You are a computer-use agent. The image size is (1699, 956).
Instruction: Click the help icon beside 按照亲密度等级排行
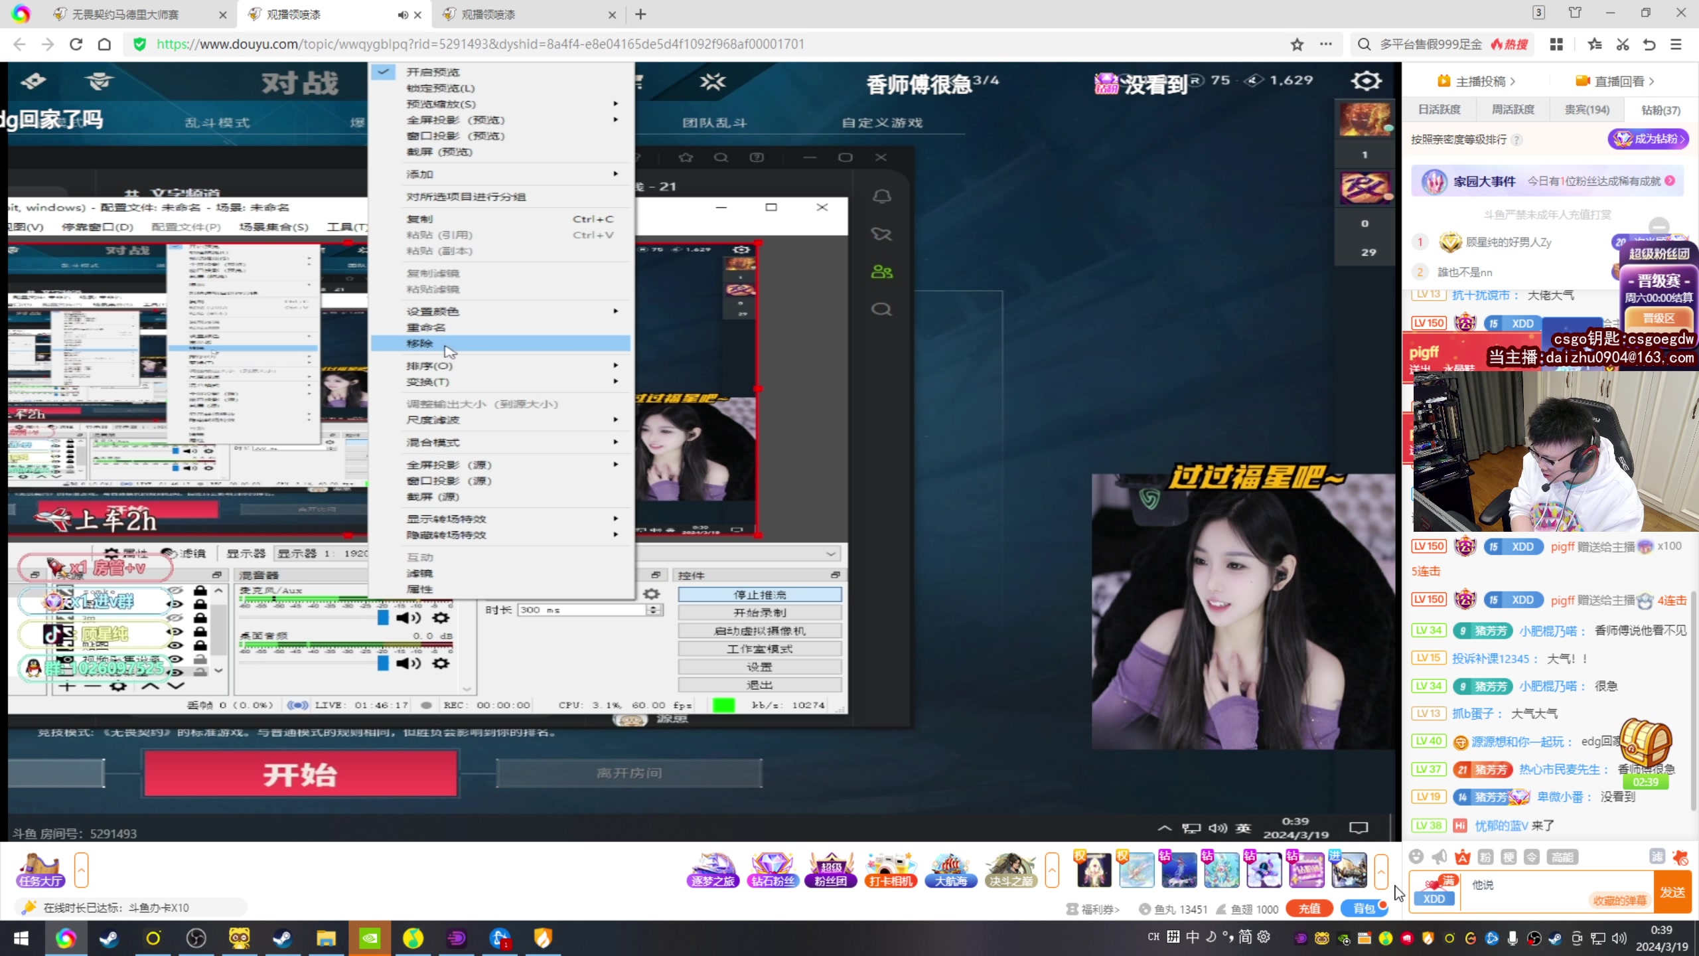tap(1516, 139)
